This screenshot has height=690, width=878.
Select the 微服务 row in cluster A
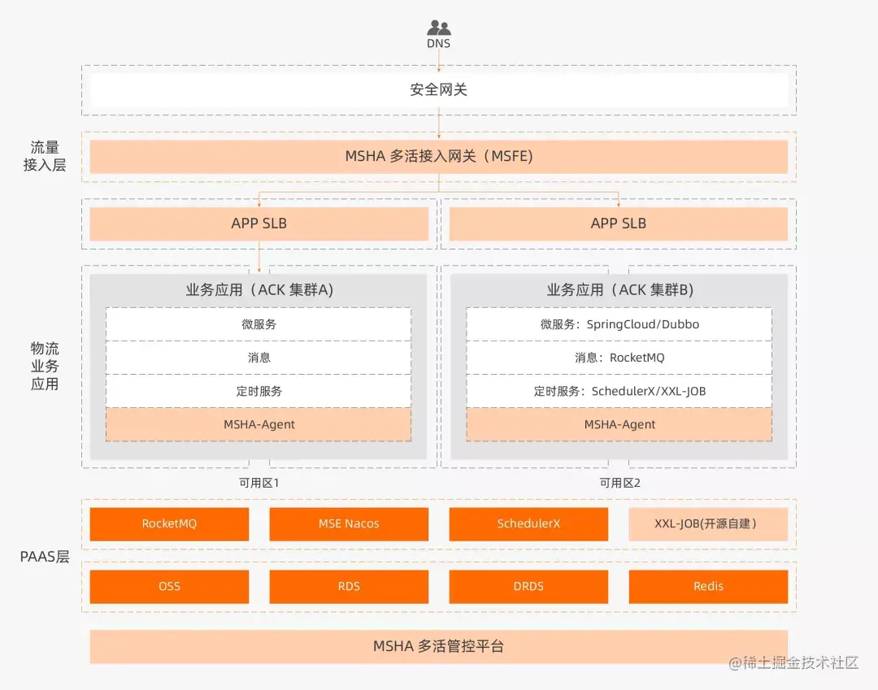tap(259, 324)
